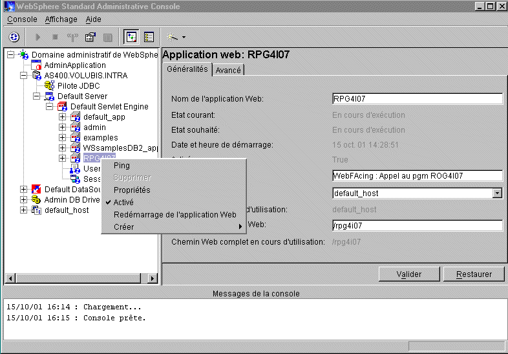
Task: Click the Default Server icon
Action: pyautogui.click(x=50, y=96)
